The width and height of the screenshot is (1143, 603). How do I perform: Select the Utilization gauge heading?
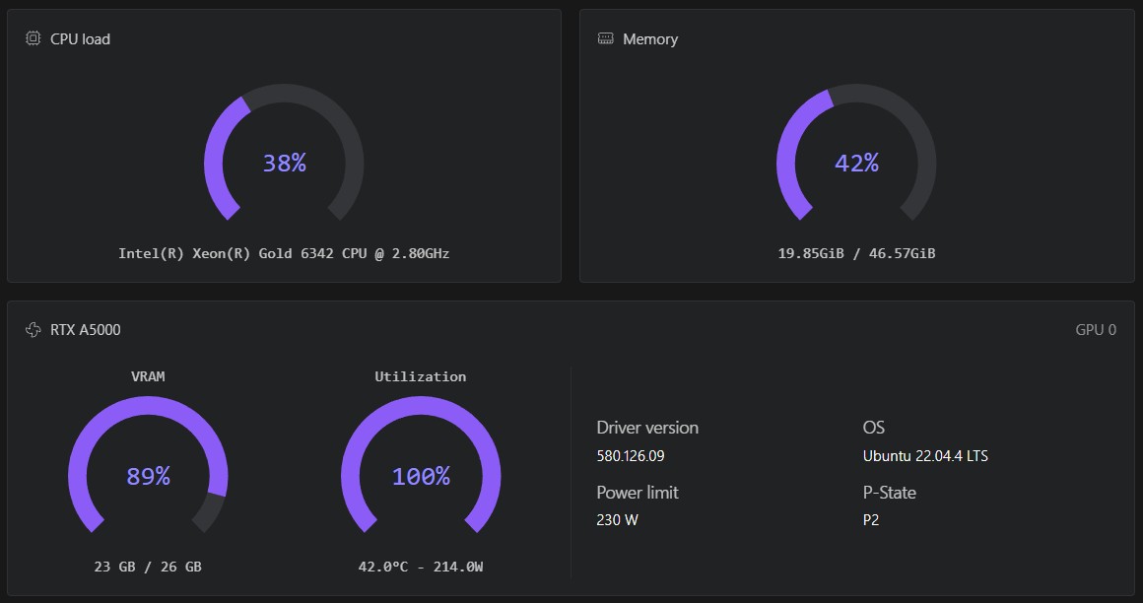coord(420,375)
